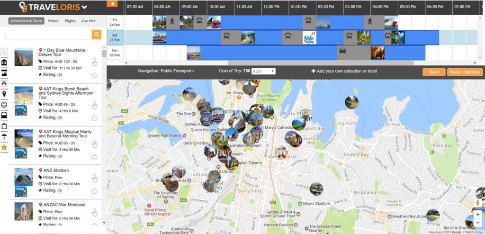The height and width of the screenshot is (234, 485).
Task: Filter by picnic table icon
Action: [x=4, y=83]
